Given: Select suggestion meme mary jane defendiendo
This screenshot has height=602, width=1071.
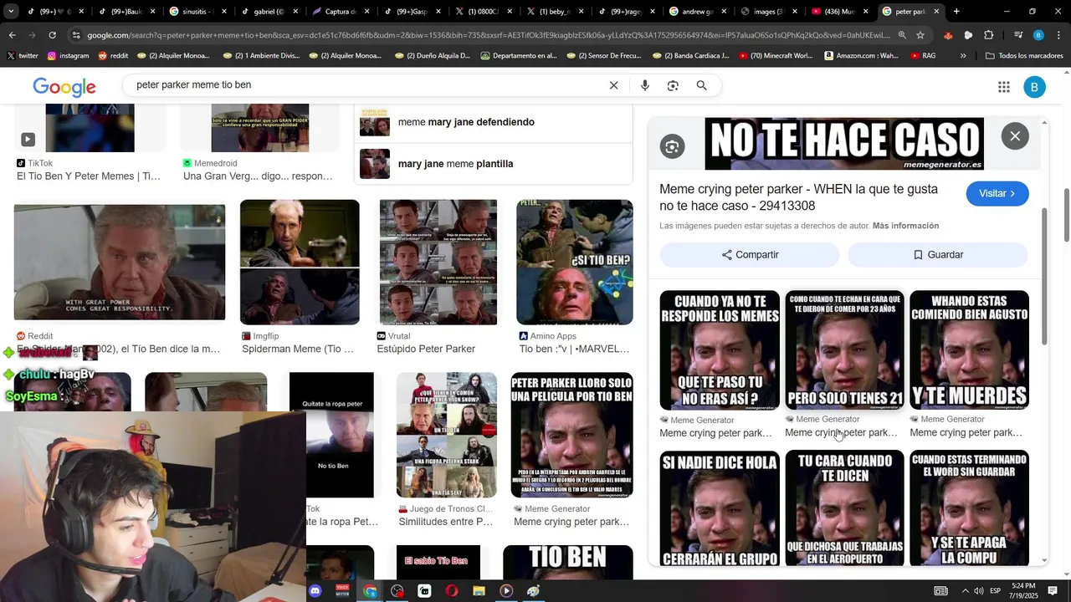Looking at the screenshot, I should [494, 122].
